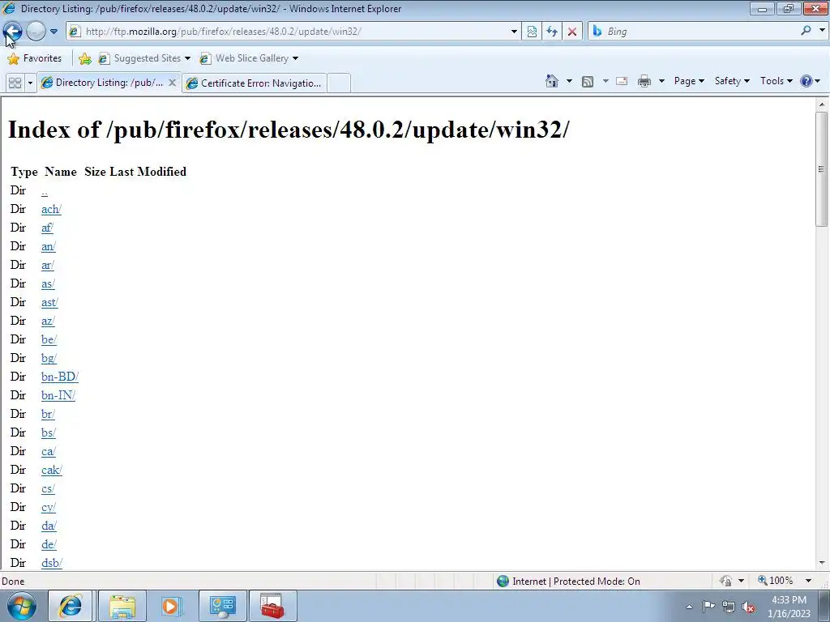Click the Forward navigation button
830x622 pixels.
click(36, 32)
